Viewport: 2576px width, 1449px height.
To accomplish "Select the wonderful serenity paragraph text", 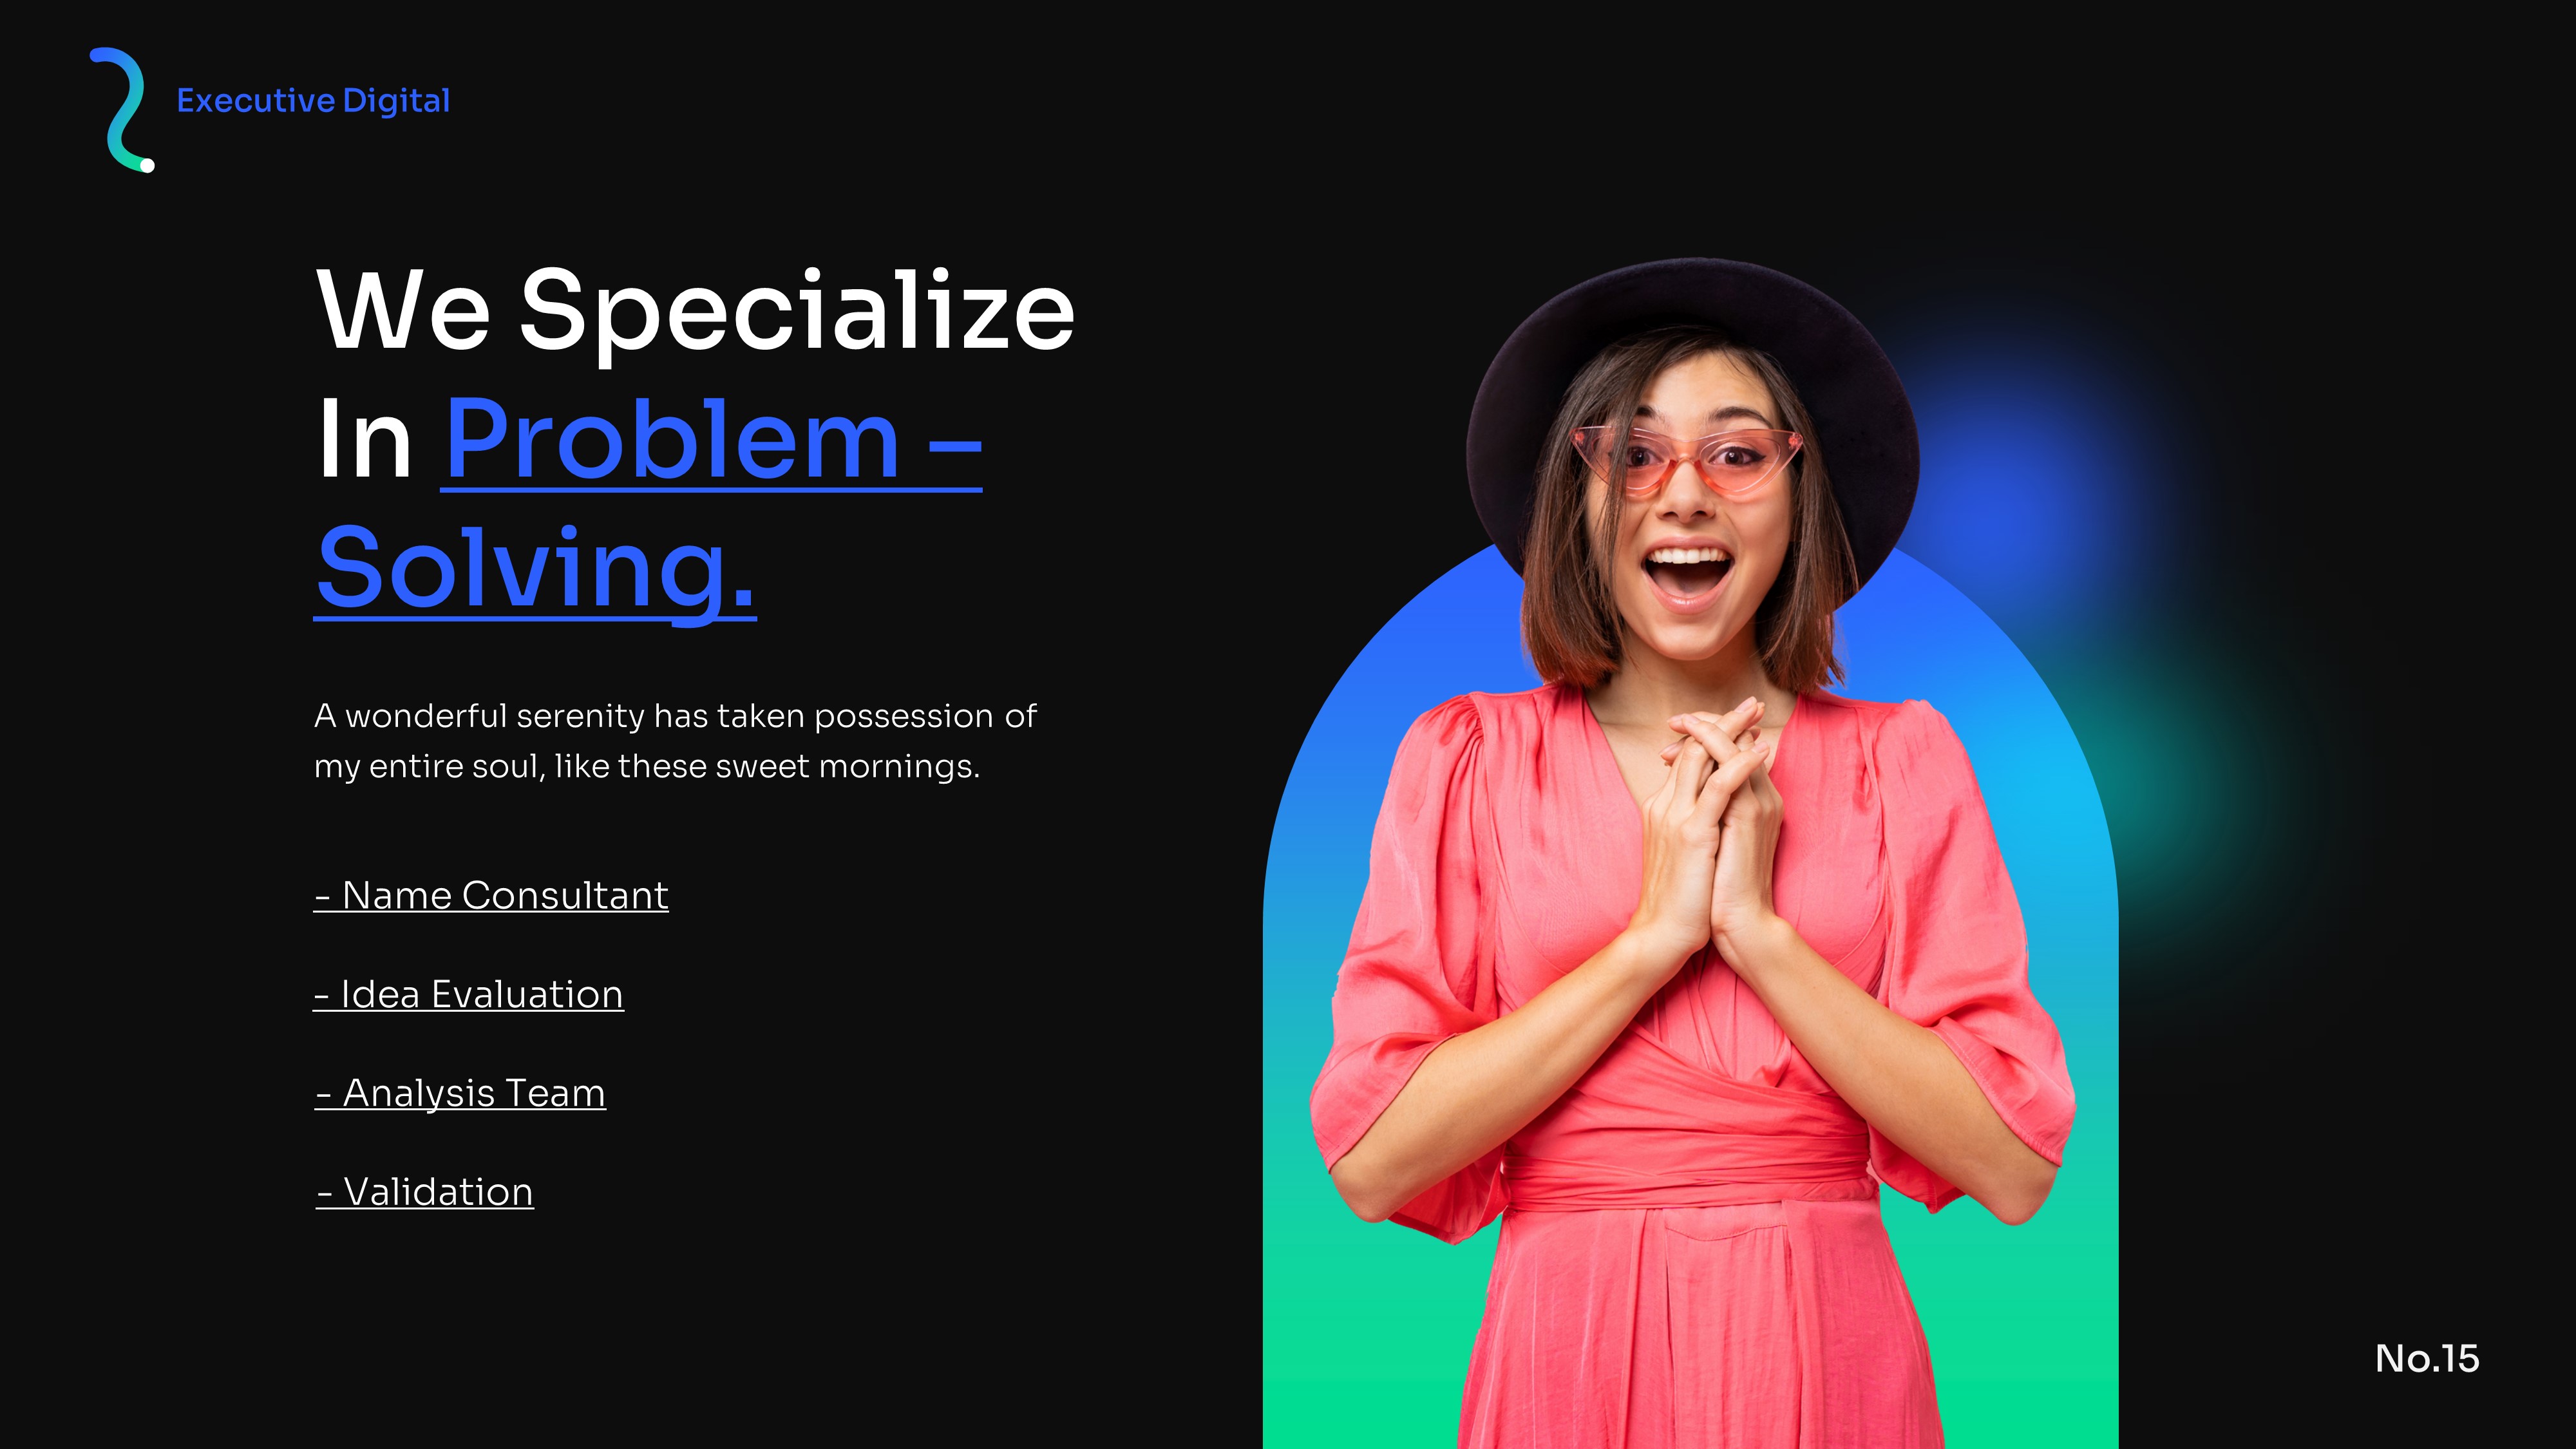I will [x=675, y=741].
